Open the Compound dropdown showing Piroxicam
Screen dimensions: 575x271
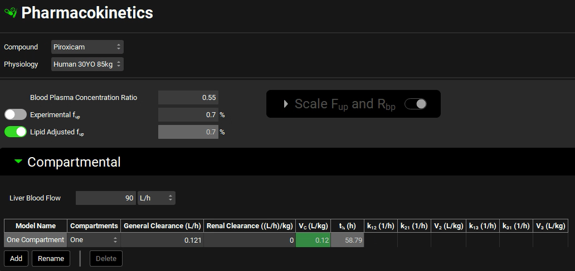[x=87, y=47]
